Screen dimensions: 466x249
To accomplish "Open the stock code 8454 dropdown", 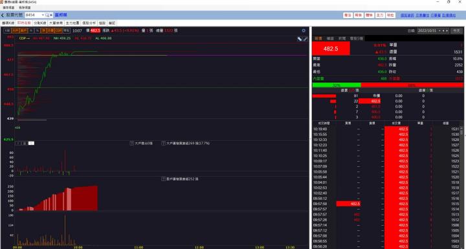I will click(x=43, y=15).
